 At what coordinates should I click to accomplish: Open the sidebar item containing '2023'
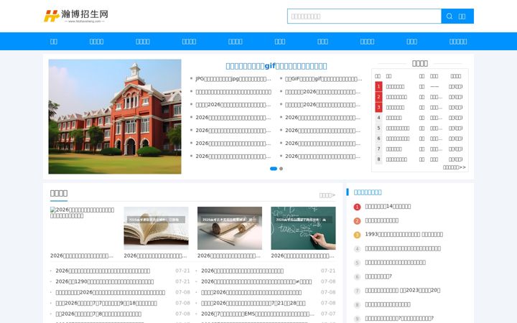tap(403, 291)
